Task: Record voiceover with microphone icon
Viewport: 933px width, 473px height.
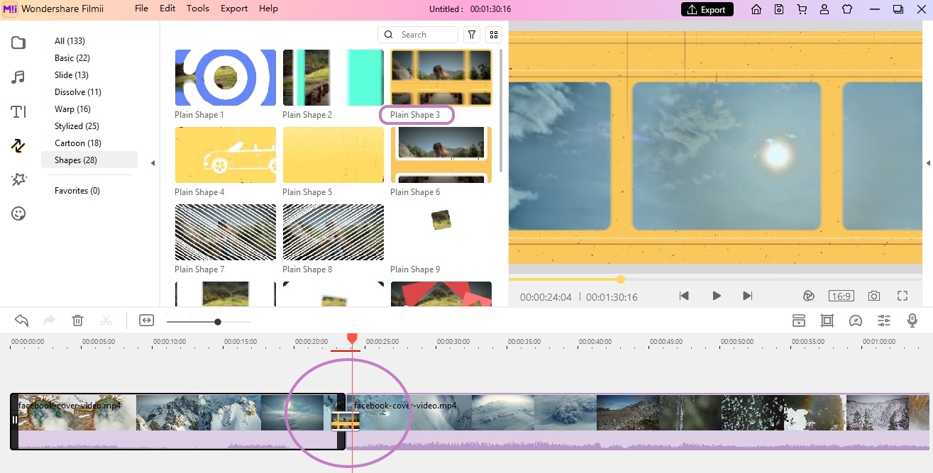Action: coord(912,321)
